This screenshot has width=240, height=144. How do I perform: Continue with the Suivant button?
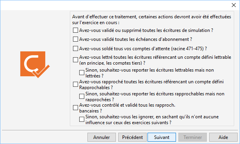(162, 137)
